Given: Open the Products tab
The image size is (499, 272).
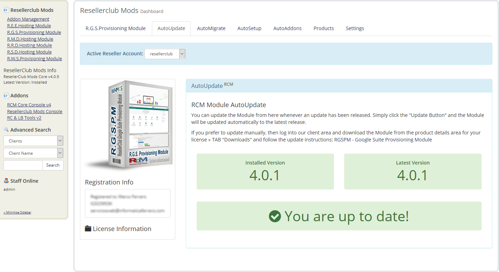Looking at the screenshot, I should [x=324, y=28].
